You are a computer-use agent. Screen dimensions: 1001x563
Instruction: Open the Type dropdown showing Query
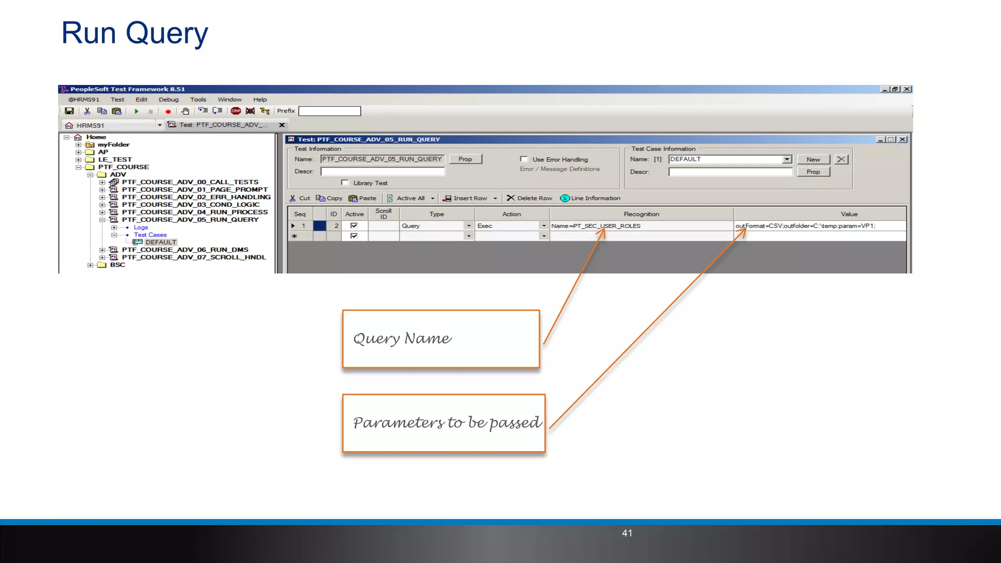[469, 226]
